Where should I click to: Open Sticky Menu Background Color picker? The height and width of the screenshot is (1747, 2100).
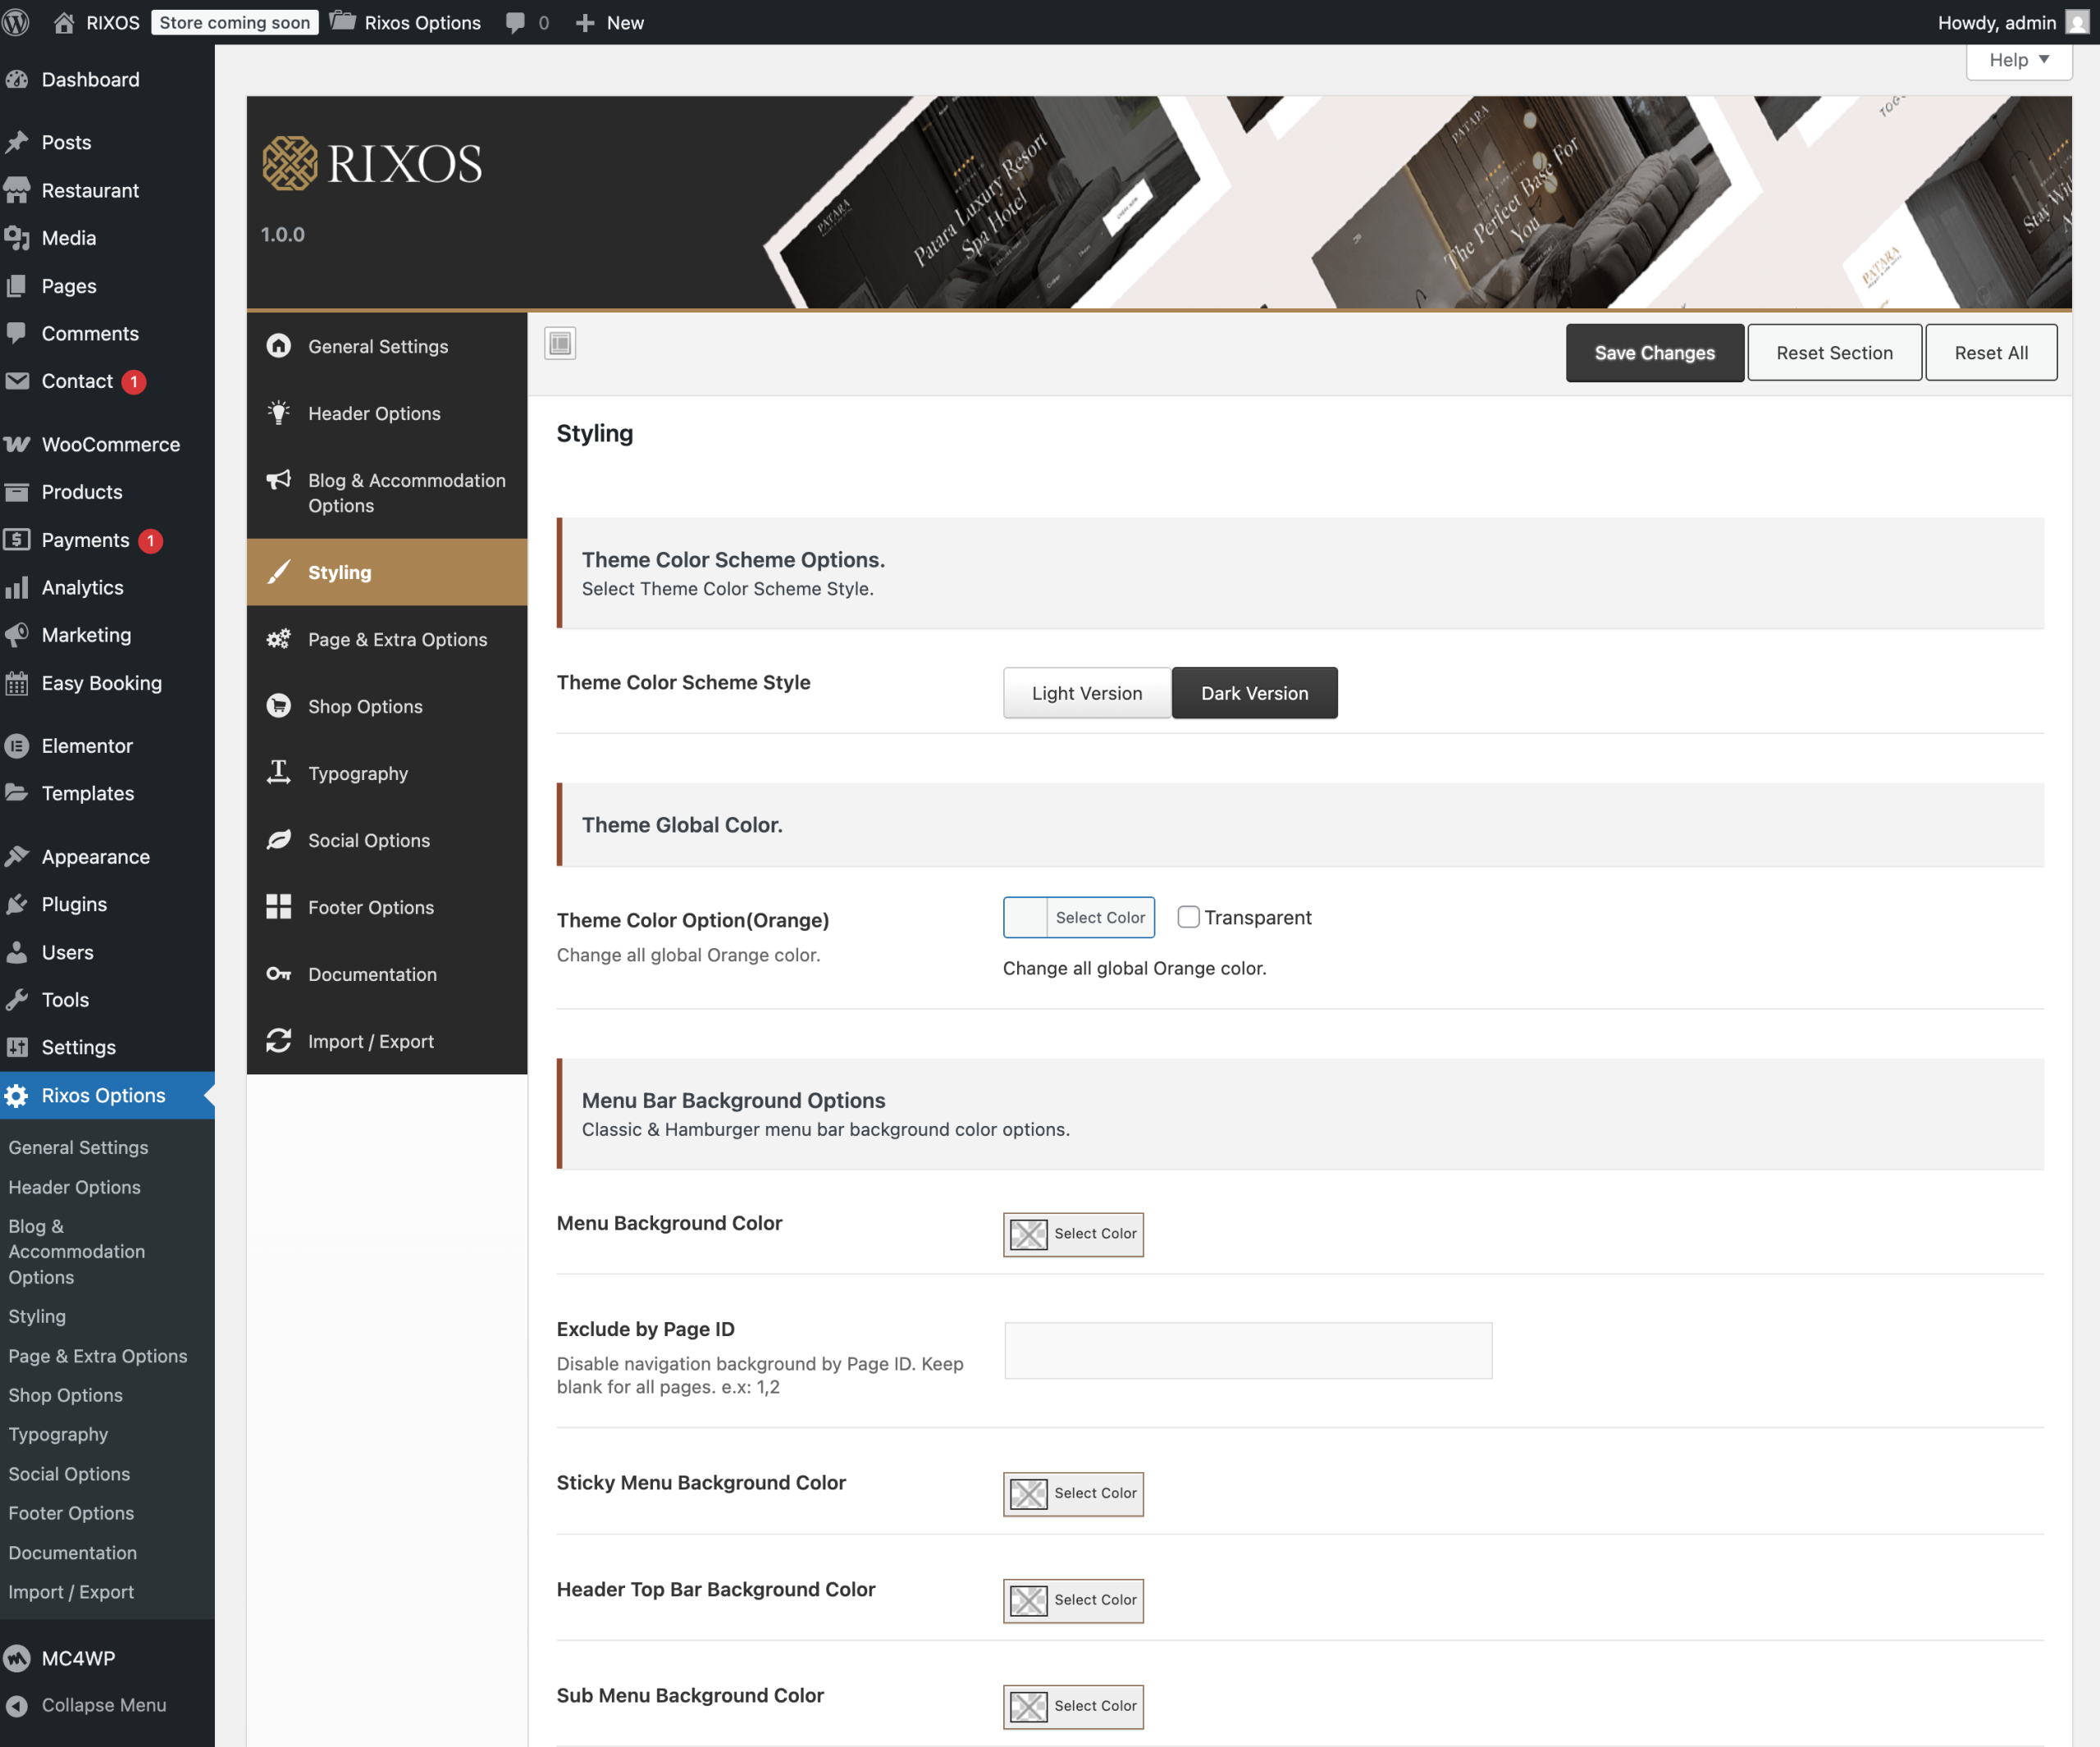pos(1073,1493)
